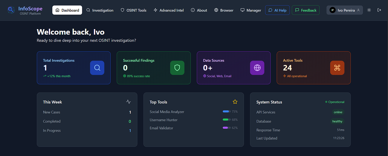This screenshot has width=388, height=156.
Task: Click the InfoScope logo icon
Action: [x=11, y=10]
